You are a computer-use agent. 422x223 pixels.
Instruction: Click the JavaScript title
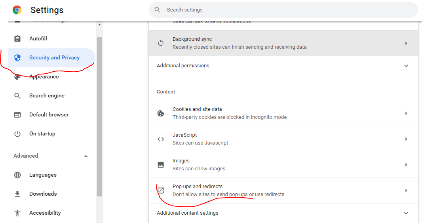pyautogui.click(x=184, y=135)
